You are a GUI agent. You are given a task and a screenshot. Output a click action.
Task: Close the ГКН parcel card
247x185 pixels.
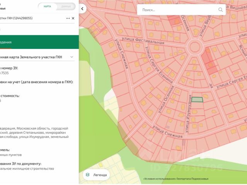[73, 18]
